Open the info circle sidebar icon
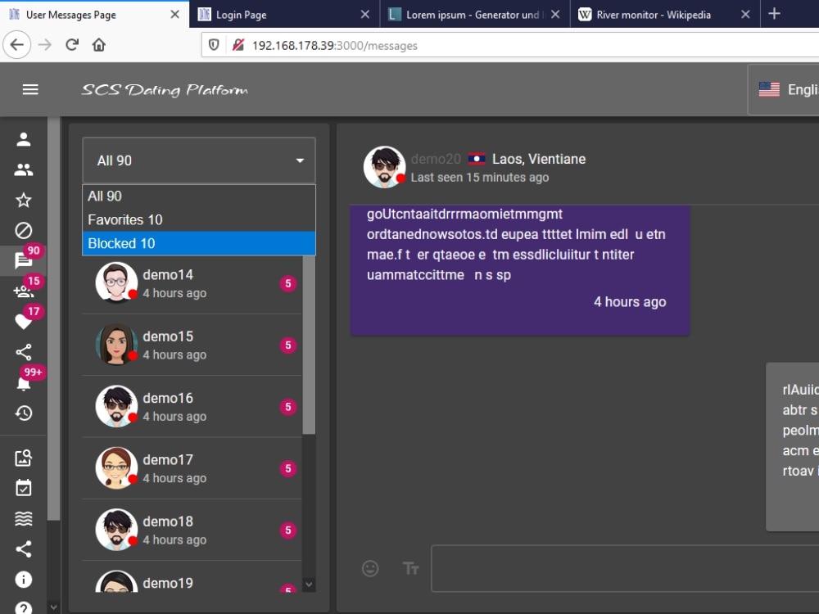Image resolution: width=819 pixels, height=614 pixels. (x=24, y=579)
